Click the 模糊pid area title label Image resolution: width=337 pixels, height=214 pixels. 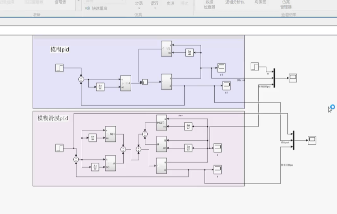coord(59,50)
